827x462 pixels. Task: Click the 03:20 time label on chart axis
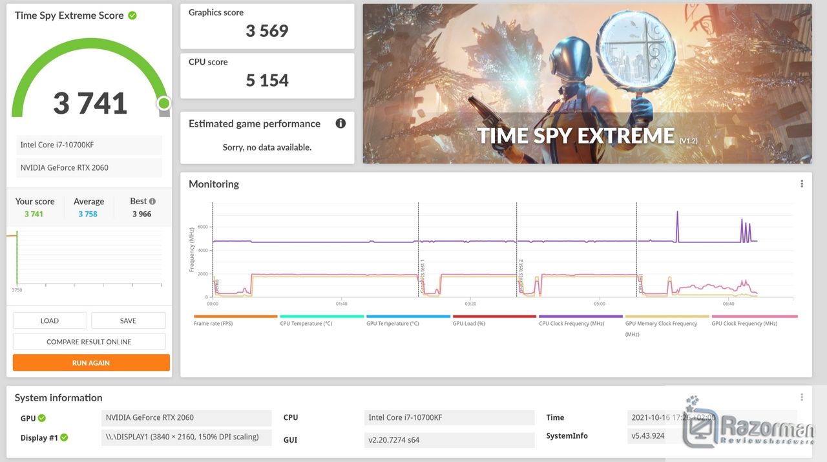[x=470, y=304]
